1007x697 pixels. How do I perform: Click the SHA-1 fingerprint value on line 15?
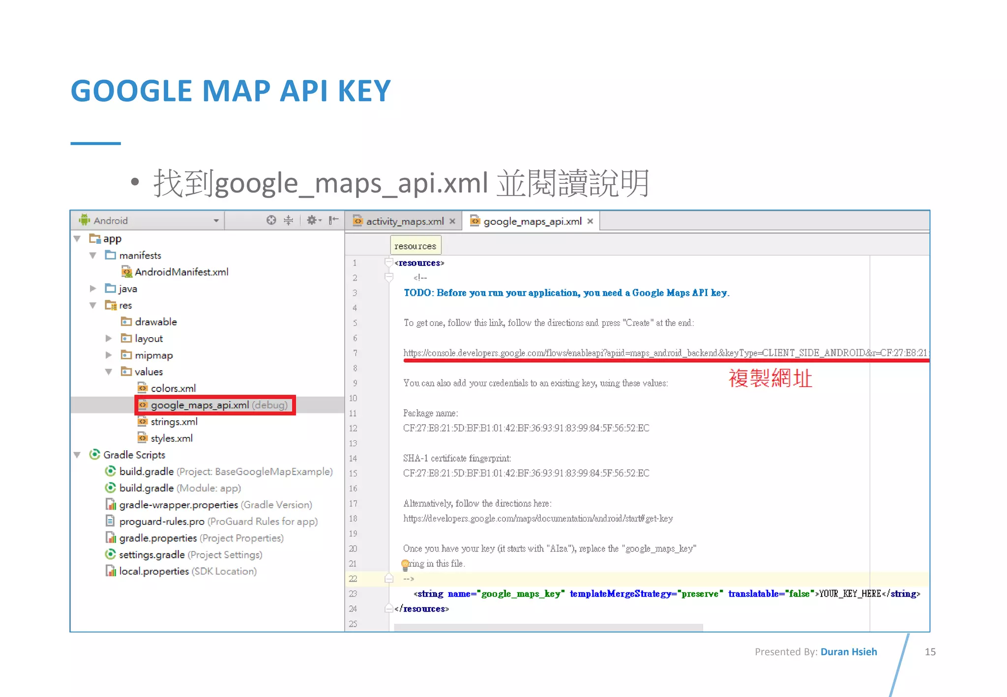click(x=526, y=473)
